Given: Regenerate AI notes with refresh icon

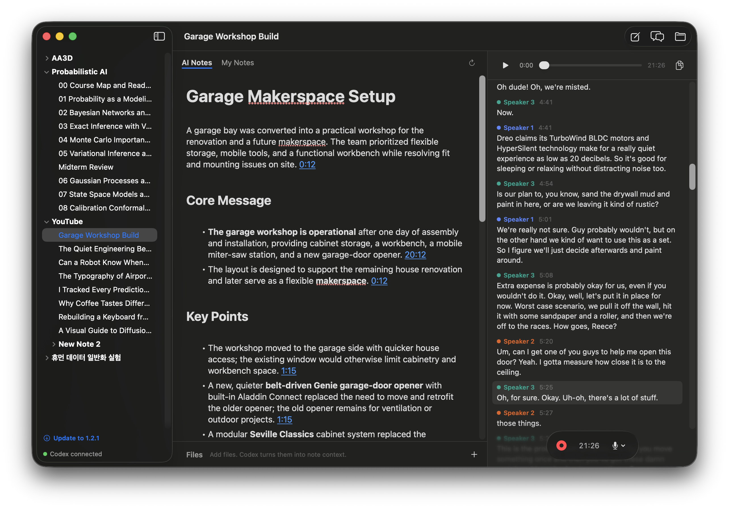Looking at the screenshot, I should pyautogui.click(x=472, y=63).
